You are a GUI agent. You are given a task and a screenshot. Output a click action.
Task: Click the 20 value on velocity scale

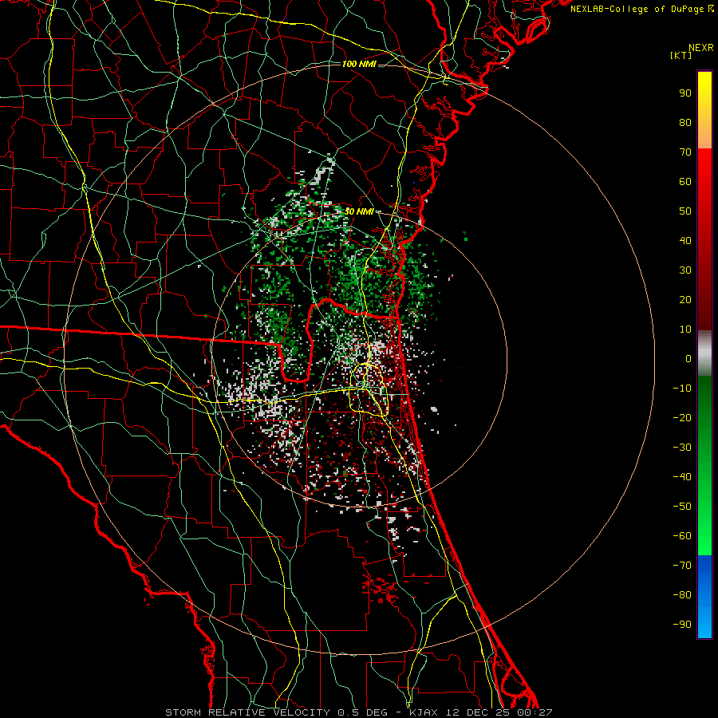click(x=685, y=299)
